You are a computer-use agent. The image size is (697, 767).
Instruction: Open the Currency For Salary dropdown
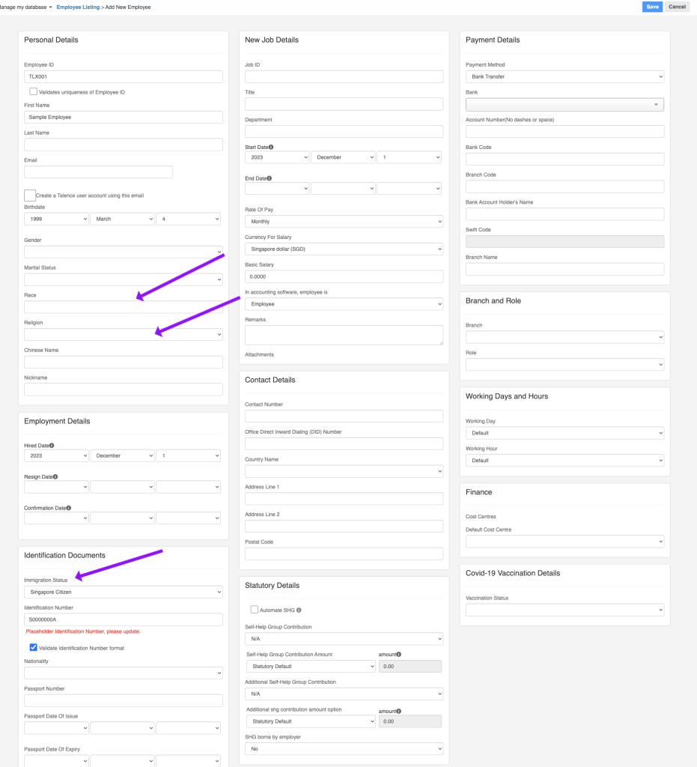[x=344, y=249]
